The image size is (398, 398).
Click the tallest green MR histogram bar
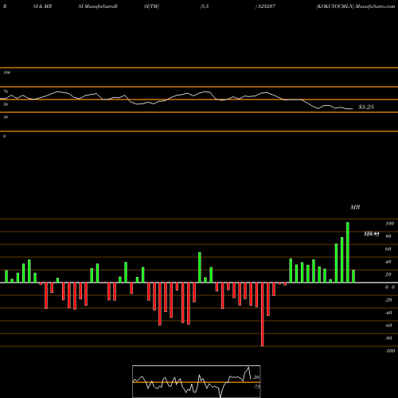pos(348,252)
